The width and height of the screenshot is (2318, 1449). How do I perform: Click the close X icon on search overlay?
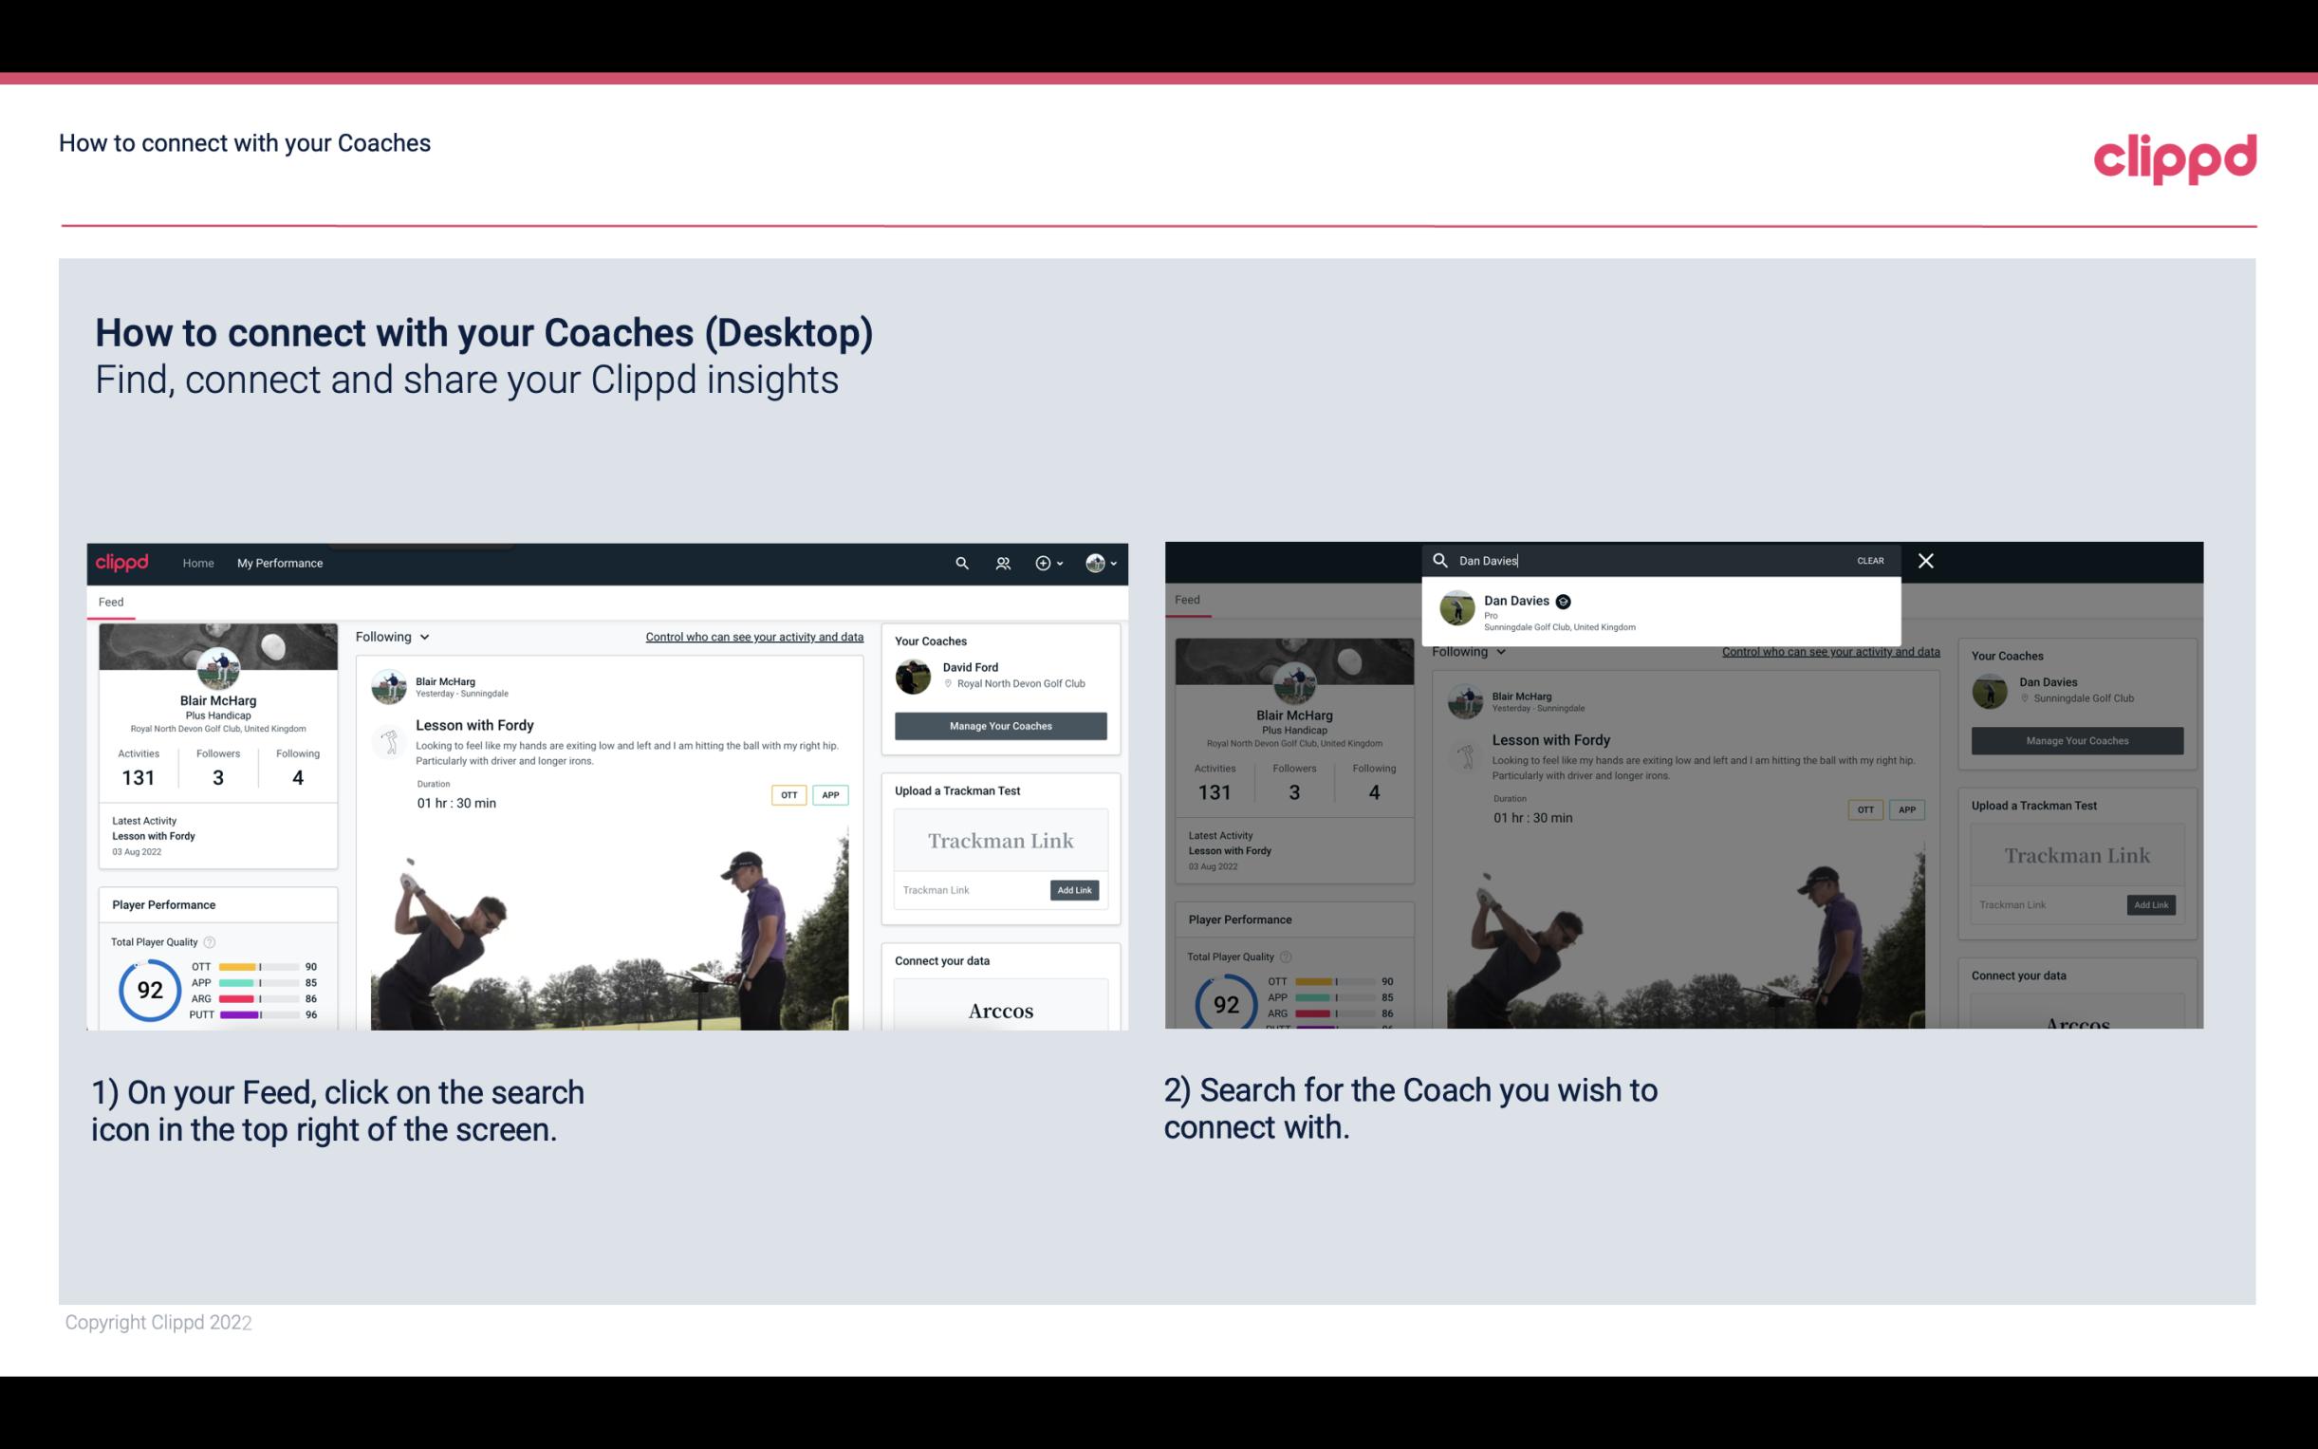pyautogui.click(x=1924, y=559)
